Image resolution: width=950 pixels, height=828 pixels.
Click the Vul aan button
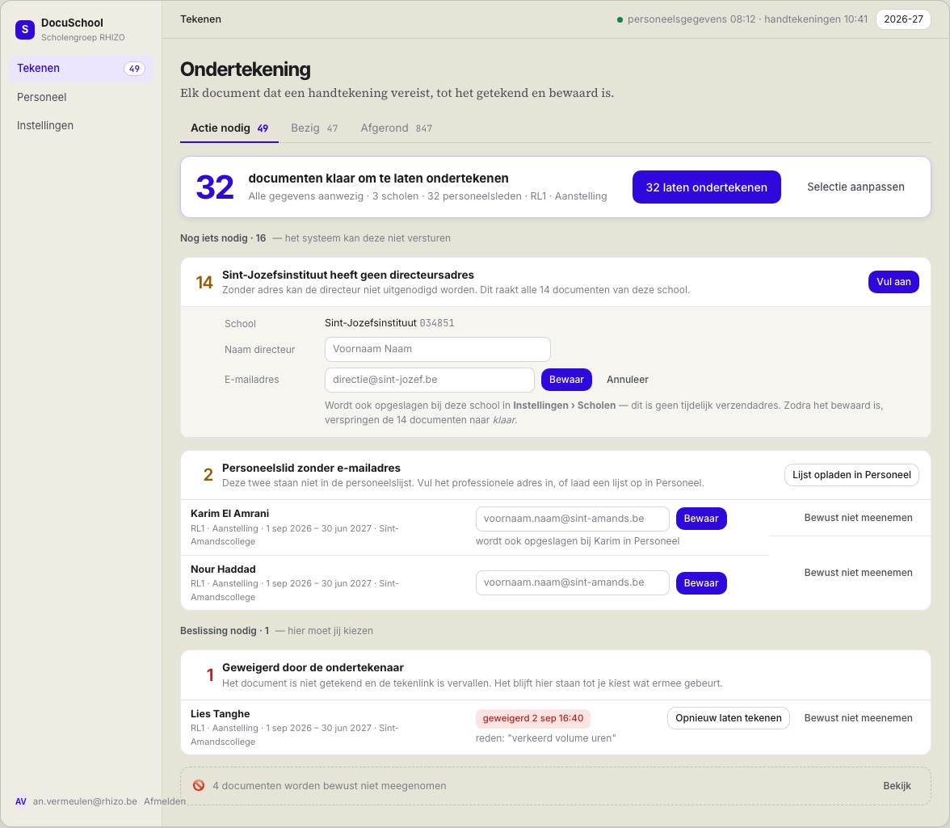[x=893, y=282]
